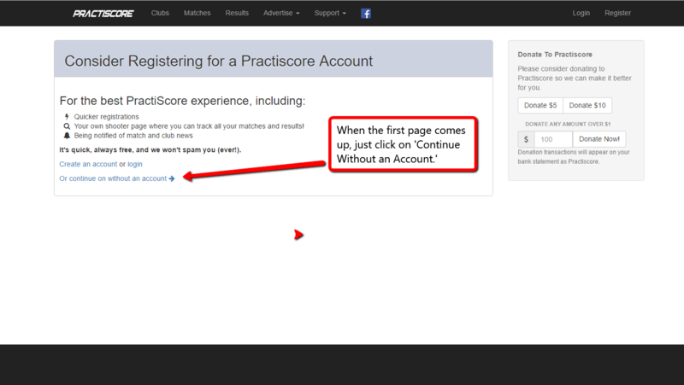Click the Donate To Practiscore heading
The width and height of the screenshot is (684, 385).
tap(555, 55)
